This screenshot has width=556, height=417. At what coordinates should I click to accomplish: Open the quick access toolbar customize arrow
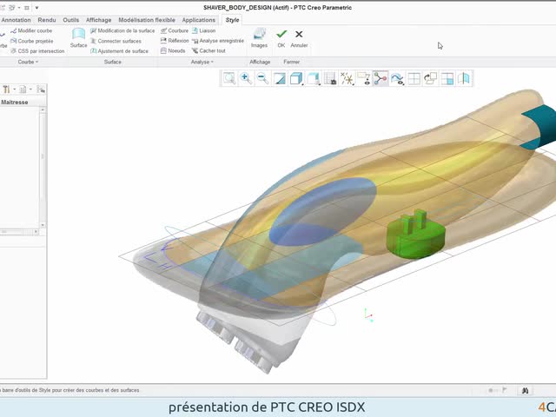36,8
